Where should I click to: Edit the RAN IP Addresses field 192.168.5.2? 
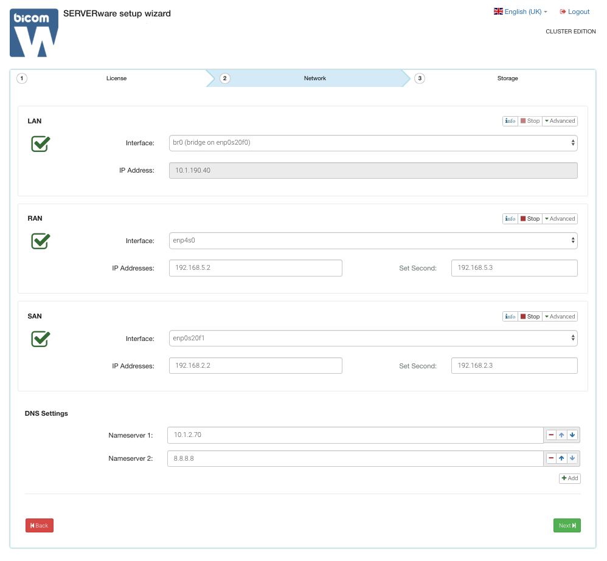[255, 268]
